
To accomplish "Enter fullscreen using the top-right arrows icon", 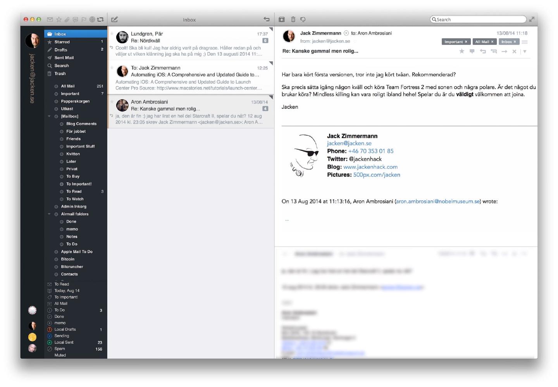I will pos(532,19).
